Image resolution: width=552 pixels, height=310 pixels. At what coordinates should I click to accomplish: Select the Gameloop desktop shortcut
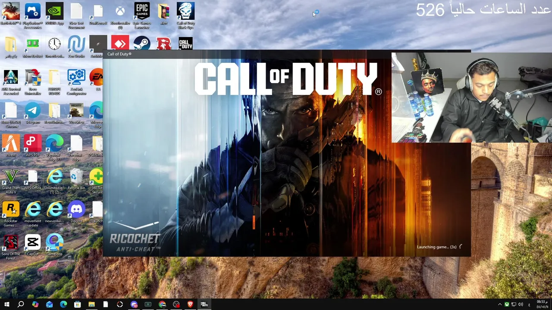[x=54, y=245]
